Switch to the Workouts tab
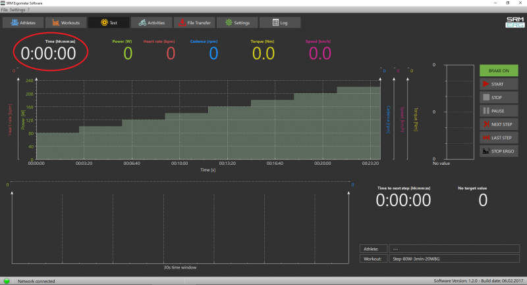Image resolution: width=527 pixels, height=285 pixels. tap(65, 22)
